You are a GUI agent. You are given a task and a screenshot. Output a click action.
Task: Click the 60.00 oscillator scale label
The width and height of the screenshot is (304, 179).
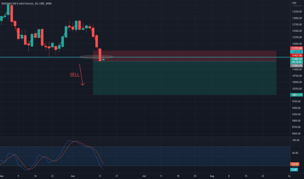295,153
